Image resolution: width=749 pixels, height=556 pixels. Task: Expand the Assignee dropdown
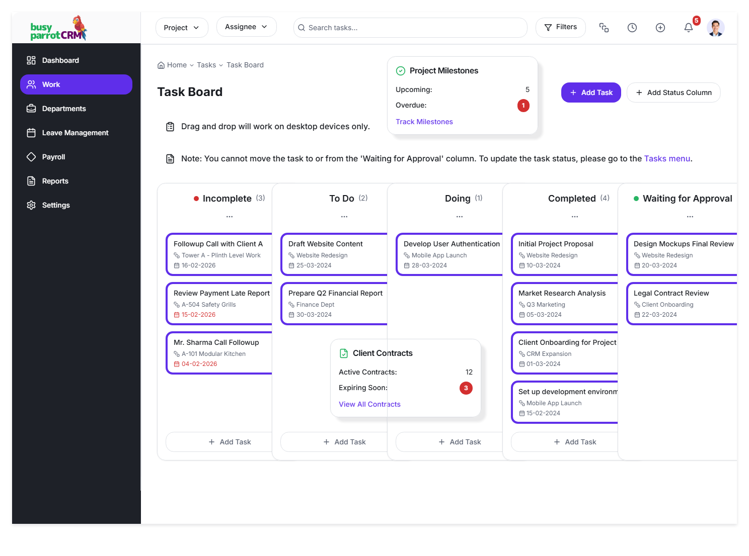246,27
